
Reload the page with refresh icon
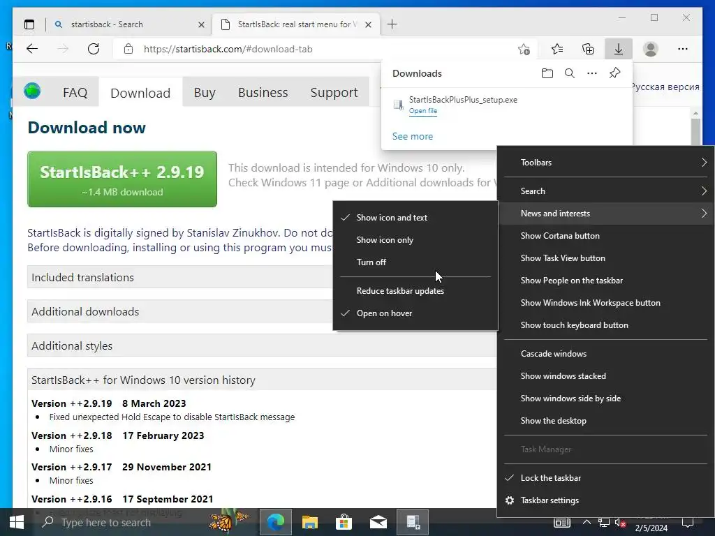pyautogui.click(x=94, y=49)
